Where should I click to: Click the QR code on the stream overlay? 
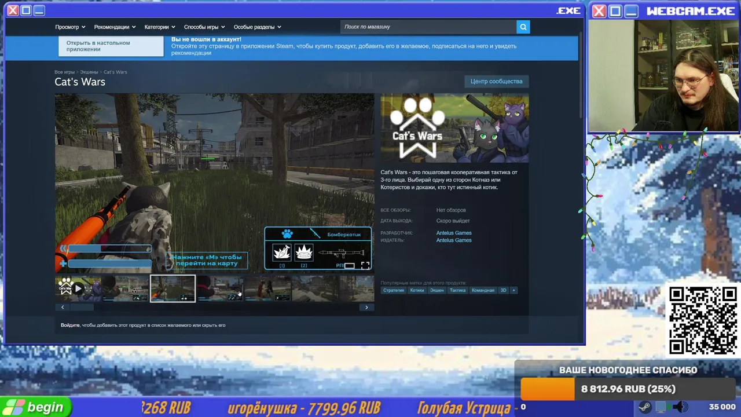pos(703,320)
